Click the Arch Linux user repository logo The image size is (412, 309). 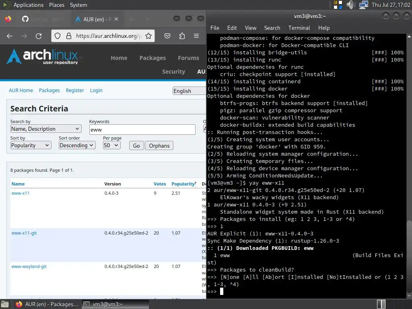[43, 56]
